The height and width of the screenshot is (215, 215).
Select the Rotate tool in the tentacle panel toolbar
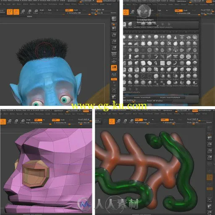click(x=131, y=121)
